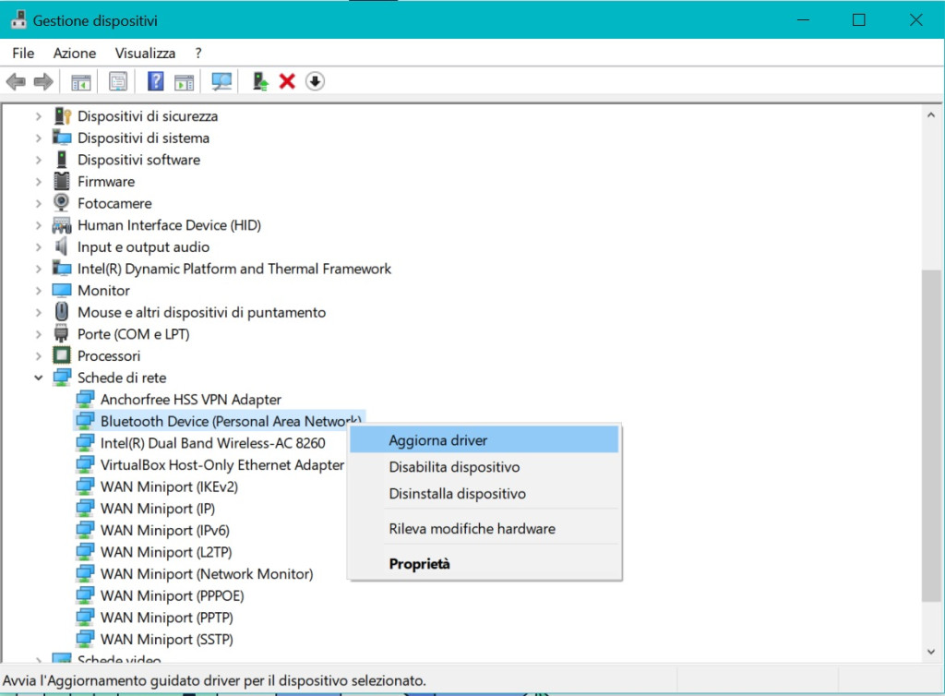Select WAN Miniport (IKEv2)
The image size is (945, 696).
click(169, 486)
